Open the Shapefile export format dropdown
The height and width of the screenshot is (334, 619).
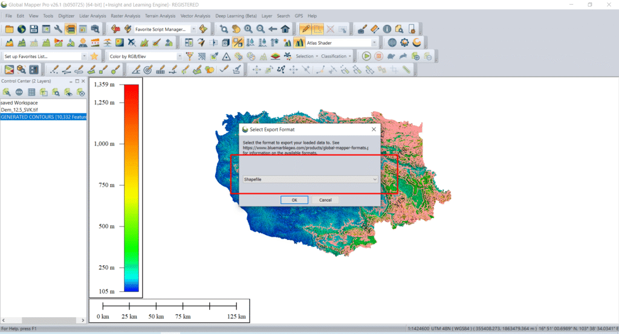310,179
